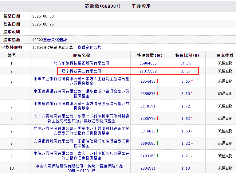Open the 东方人工智能主题混合型 fund link
Screen dimensions: 236x173
click(81, 81)
